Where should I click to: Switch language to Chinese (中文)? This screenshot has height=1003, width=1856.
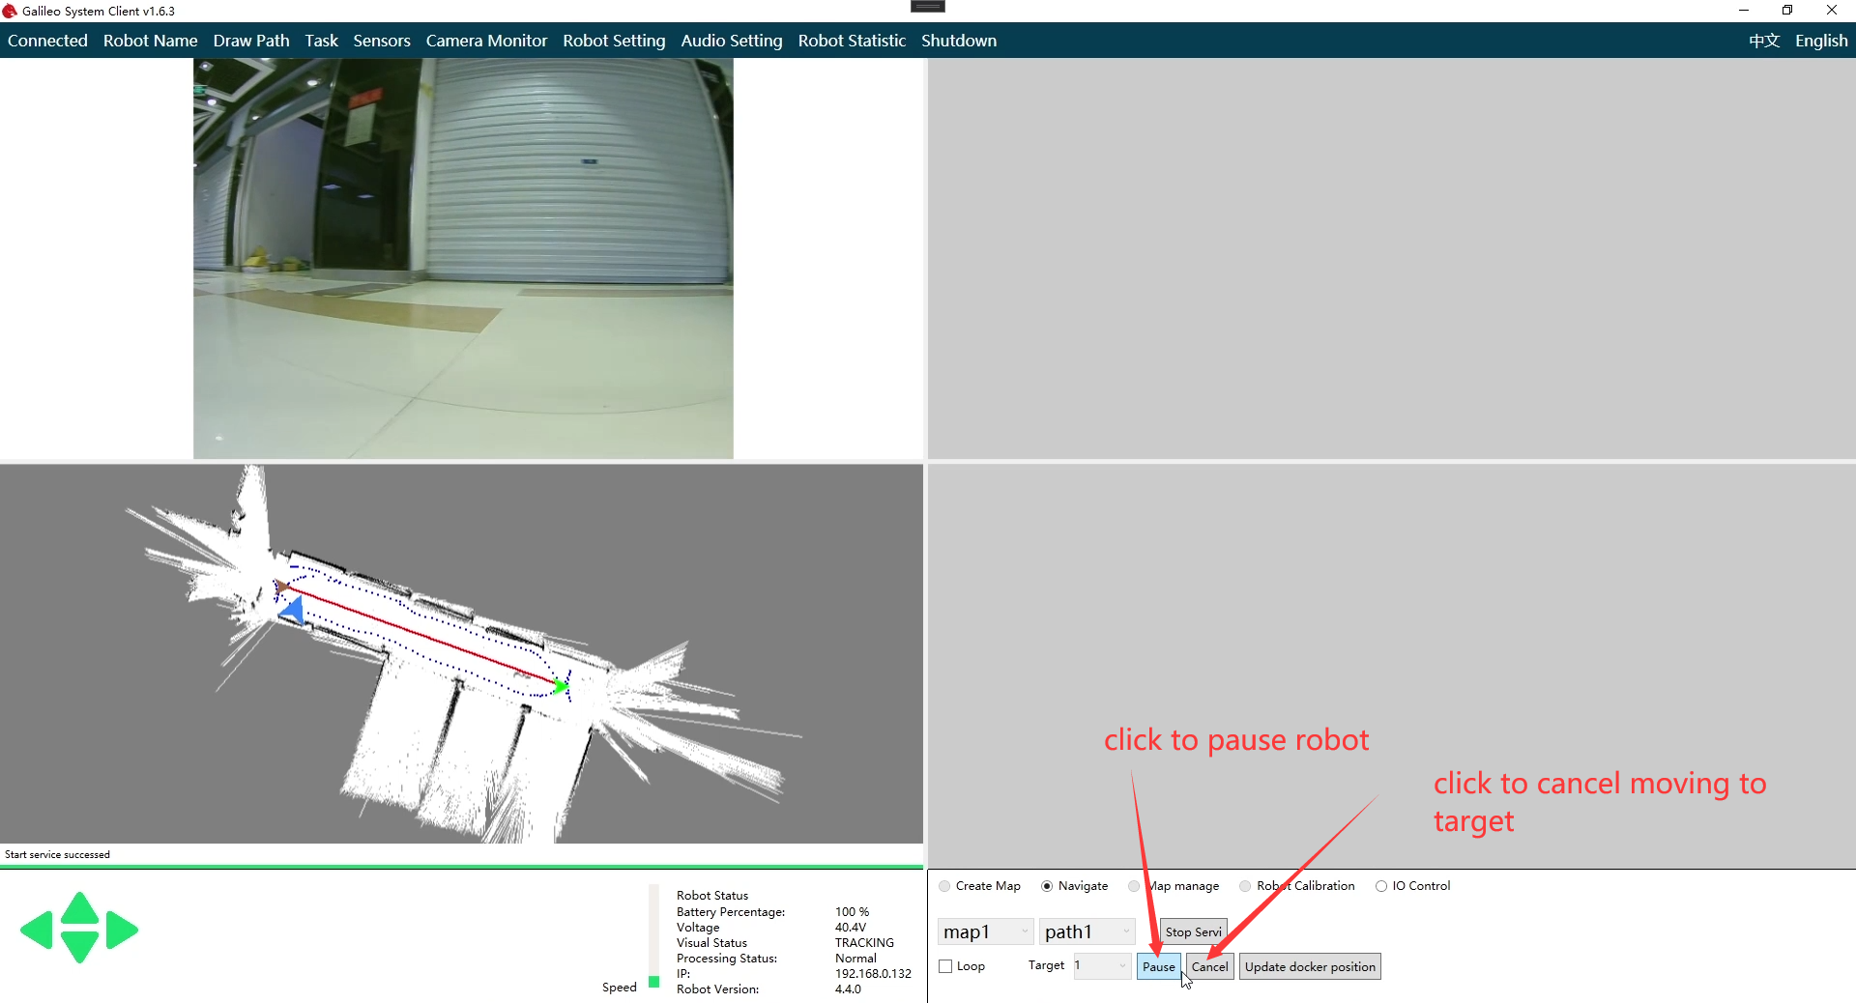tap(1763, 41)
